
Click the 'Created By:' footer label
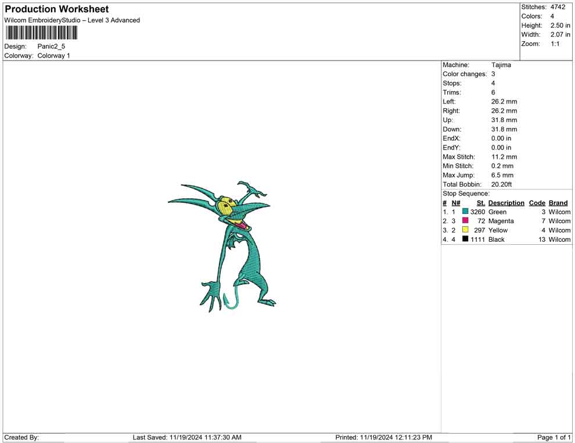pos(21,437)
